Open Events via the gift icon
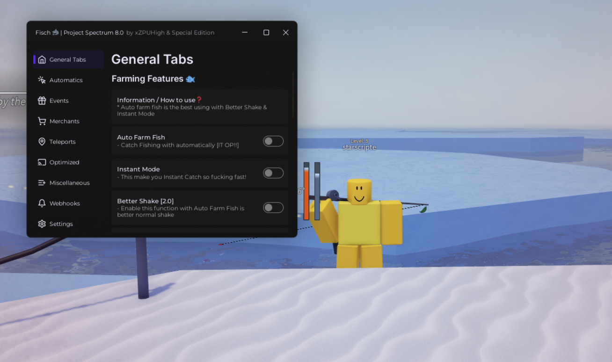The image size is (612, 362). 42,101
